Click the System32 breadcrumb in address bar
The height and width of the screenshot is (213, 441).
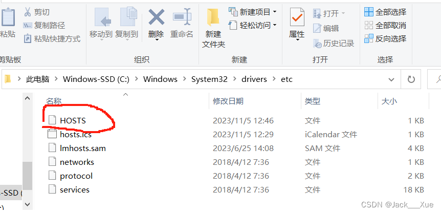pyautogui.click(x=209, y=79)
